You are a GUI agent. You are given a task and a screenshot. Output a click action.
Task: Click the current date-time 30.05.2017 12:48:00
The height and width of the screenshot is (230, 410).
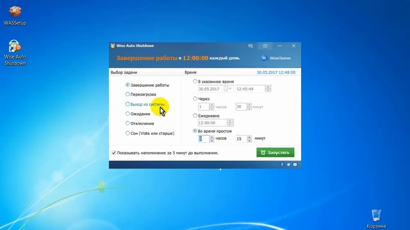pyautogui.click(x=276, y=72)
